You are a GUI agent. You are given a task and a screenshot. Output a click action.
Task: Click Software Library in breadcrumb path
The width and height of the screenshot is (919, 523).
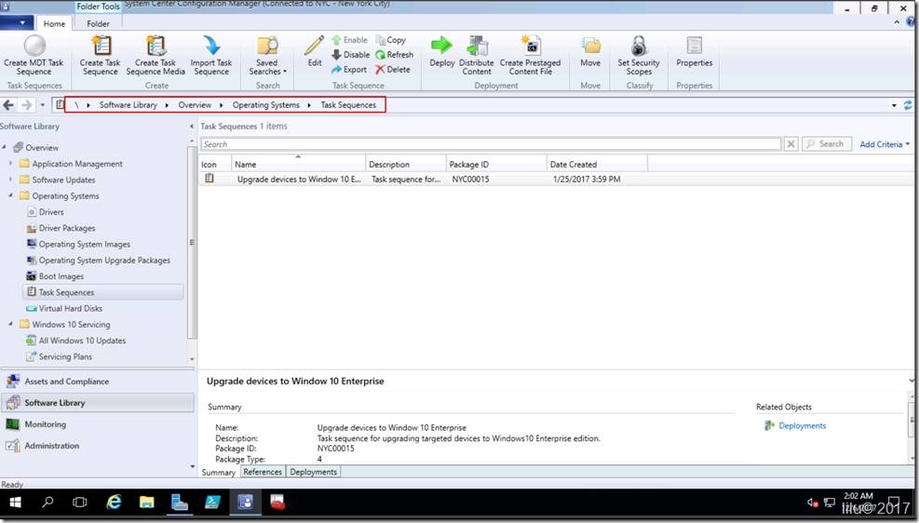coord(128,105)
